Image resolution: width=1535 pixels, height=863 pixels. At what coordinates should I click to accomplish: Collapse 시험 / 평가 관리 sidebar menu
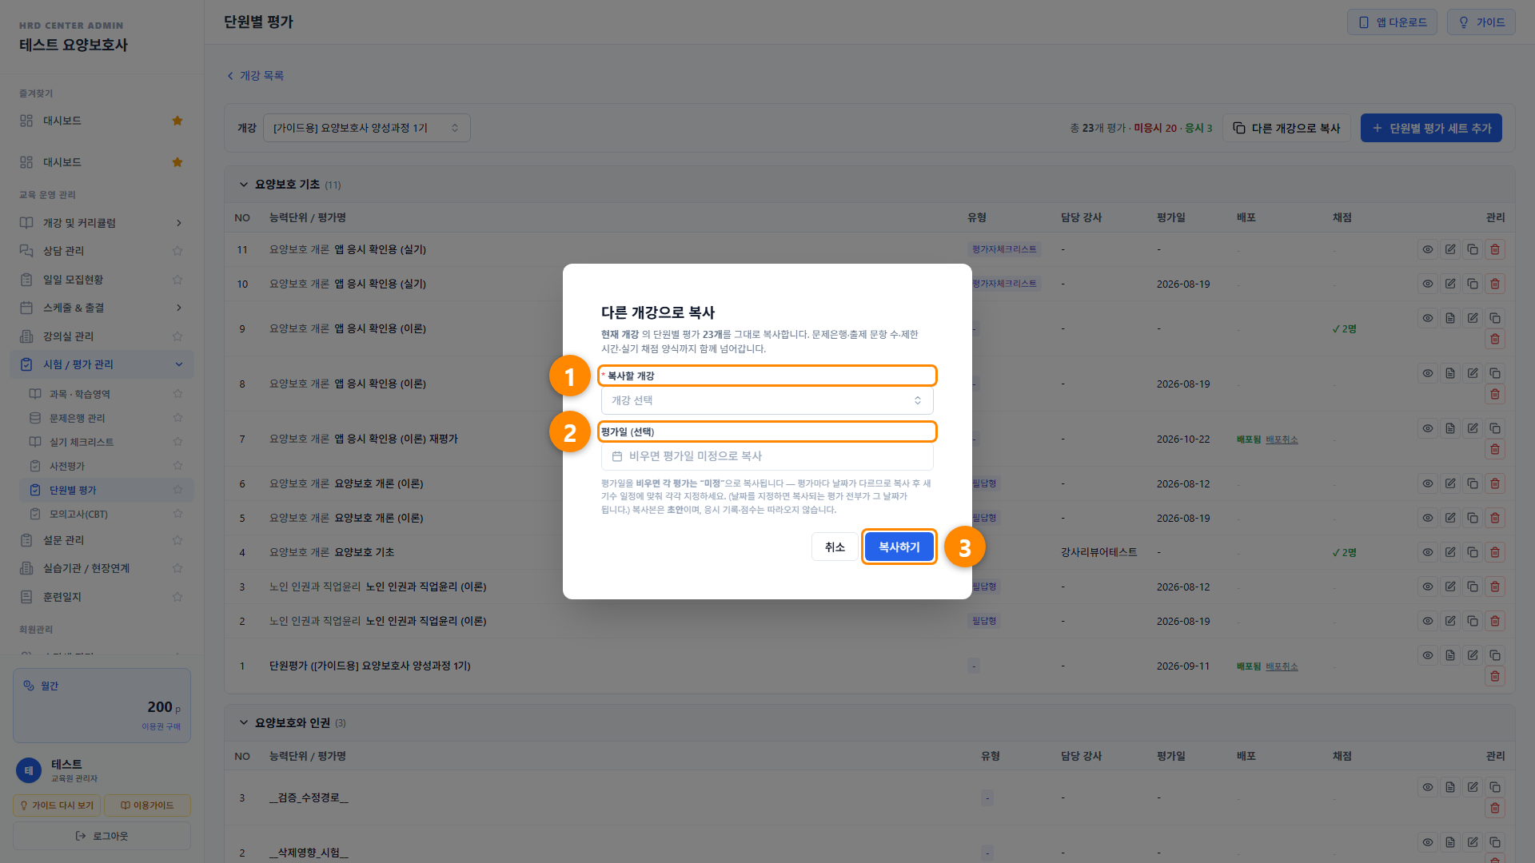pyautogui.click(x=102, y=364)
